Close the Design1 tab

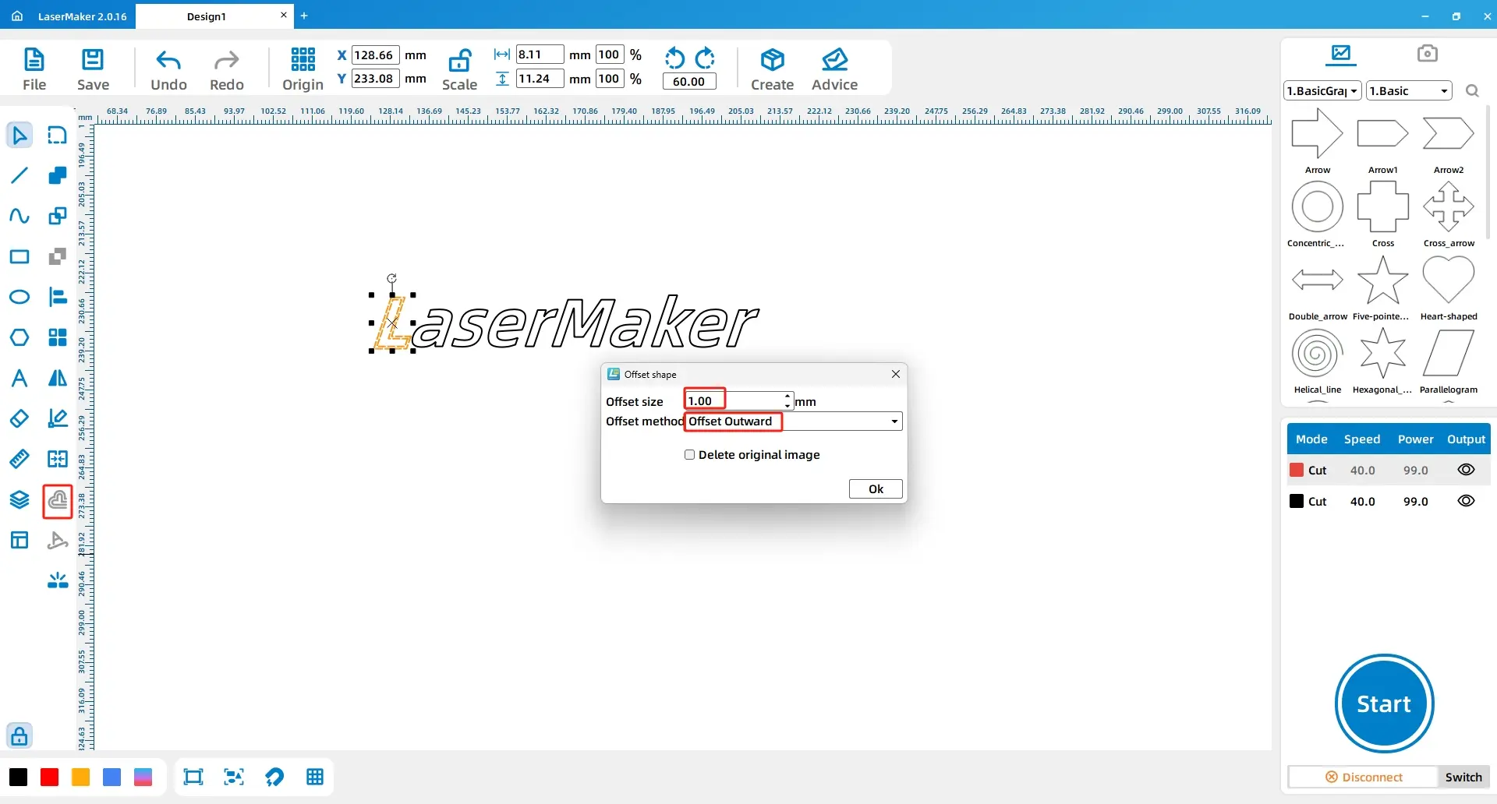click(283, 15)
